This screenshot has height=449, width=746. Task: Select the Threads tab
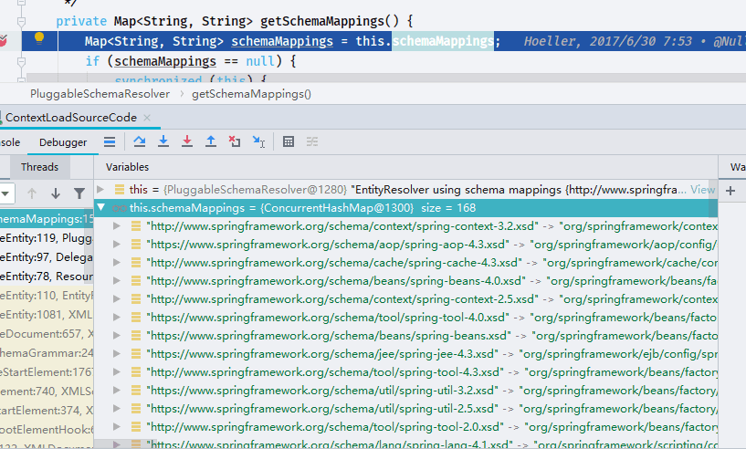(x=39, y=167)
